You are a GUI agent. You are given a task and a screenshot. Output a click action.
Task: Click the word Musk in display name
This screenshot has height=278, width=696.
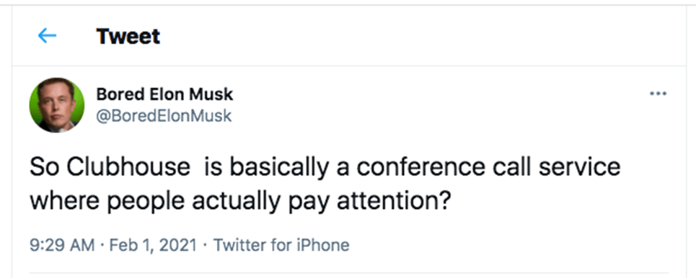(x=211, y=94)
